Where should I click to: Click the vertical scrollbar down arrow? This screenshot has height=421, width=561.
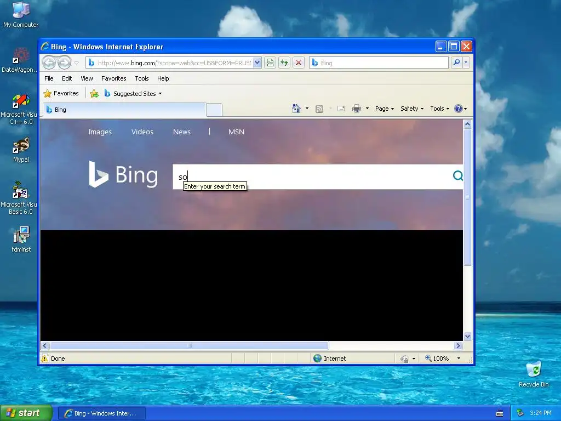point(468,336)
